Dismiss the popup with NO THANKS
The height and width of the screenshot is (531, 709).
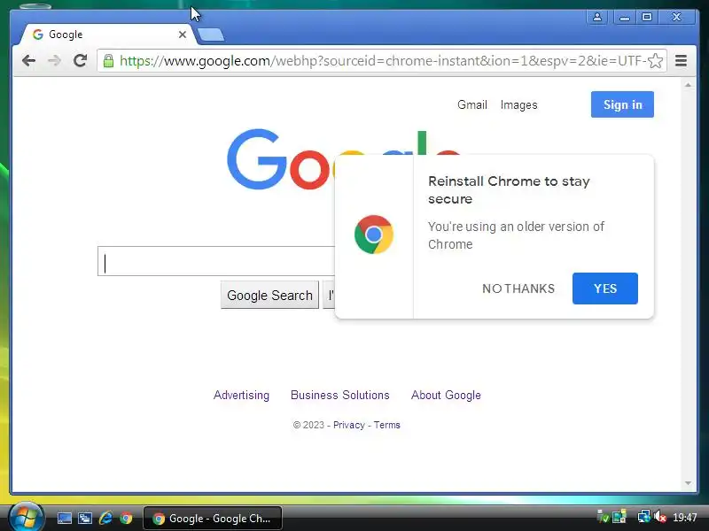coord(518,289)
